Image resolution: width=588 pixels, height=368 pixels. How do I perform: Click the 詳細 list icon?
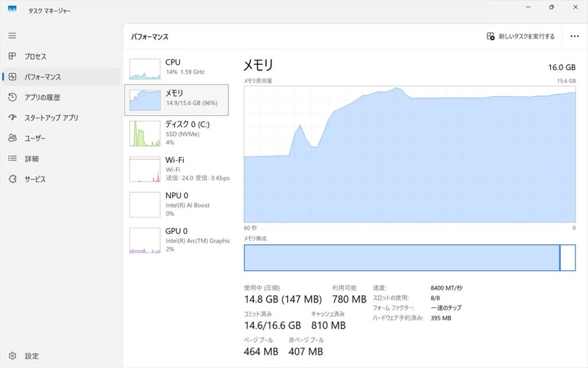pyautogui.click(x=13, y=159)
